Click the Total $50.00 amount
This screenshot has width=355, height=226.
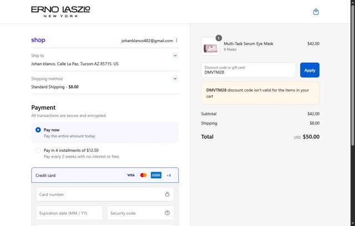coord(311,137)
